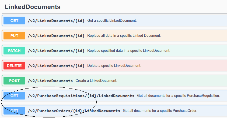This screenshot has width=227, height=118.
Task: Select 'Replace specified data in a specific LinkedDocument' text
Action: pyautogui.click(x=129, y=51)
